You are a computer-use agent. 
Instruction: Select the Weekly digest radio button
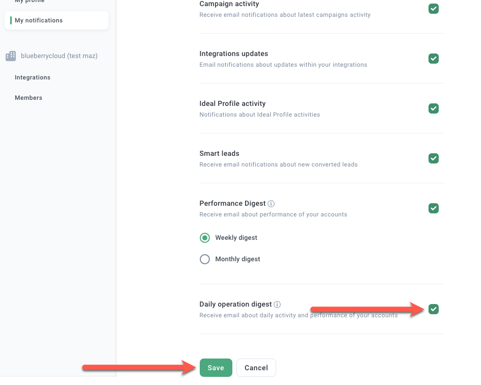point(205,238)
